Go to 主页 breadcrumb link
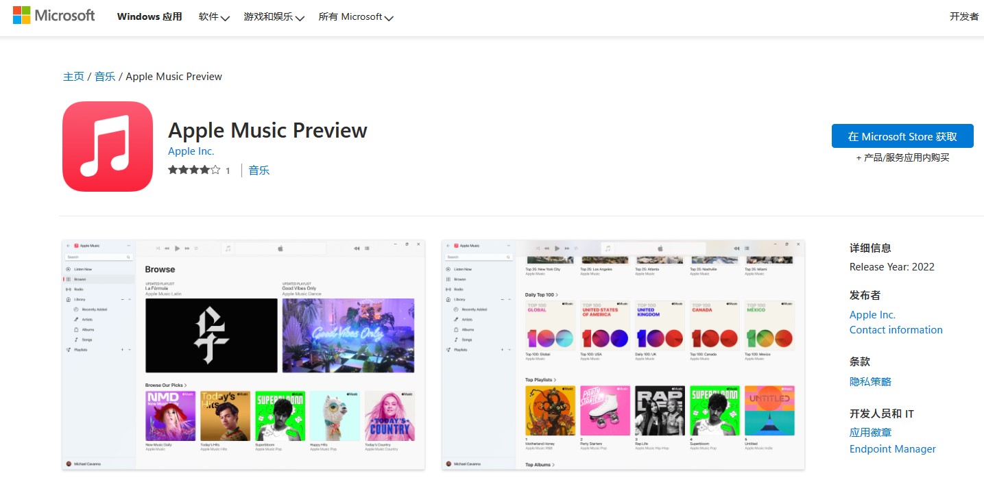The width and height of the screenshot is (984, 495). point(73,77)
